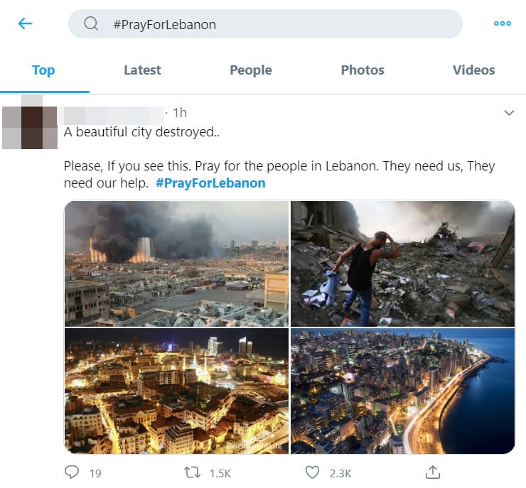Screen dimensions: 526x488
Task: Open the coastal night skyline photo
Action: coord(402,391)
